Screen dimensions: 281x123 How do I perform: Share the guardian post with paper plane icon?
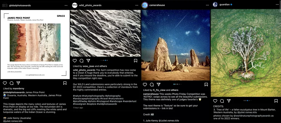point(229,101)
